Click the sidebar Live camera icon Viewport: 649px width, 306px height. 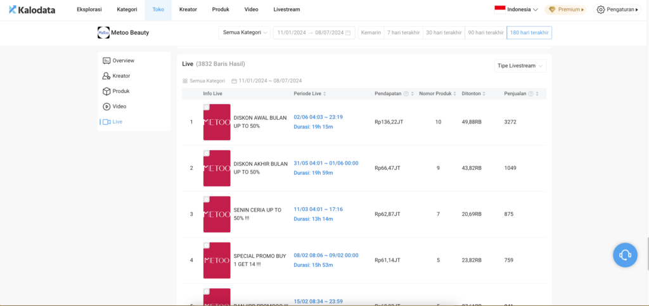point(106,122)
